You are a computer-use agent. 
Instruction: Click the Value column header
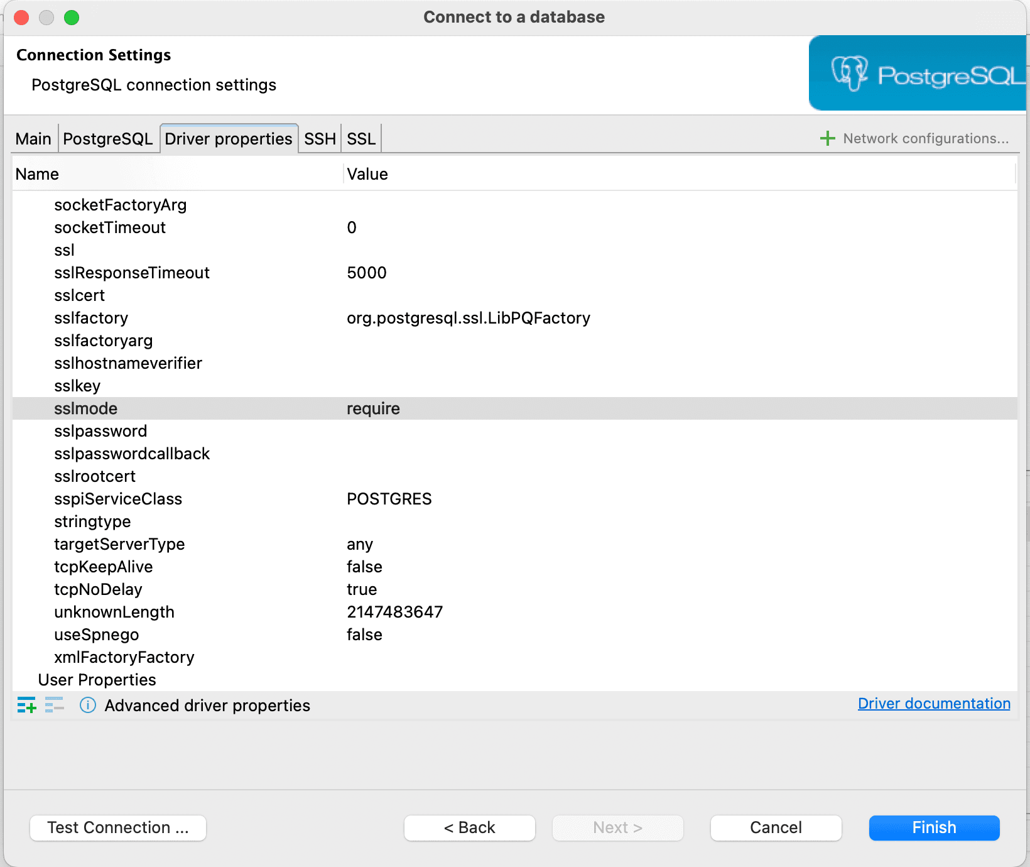tap(367, 174)
